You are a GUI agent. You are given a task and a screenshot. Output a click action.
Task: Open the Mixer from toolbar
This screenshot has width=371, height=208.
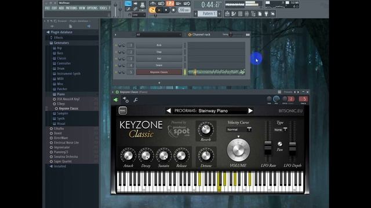(x=246, y=14)
